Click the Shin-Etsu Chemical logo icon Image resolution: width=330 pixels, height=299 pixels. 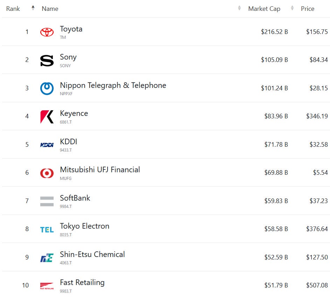pyautogui.click(x=47, y=258)
